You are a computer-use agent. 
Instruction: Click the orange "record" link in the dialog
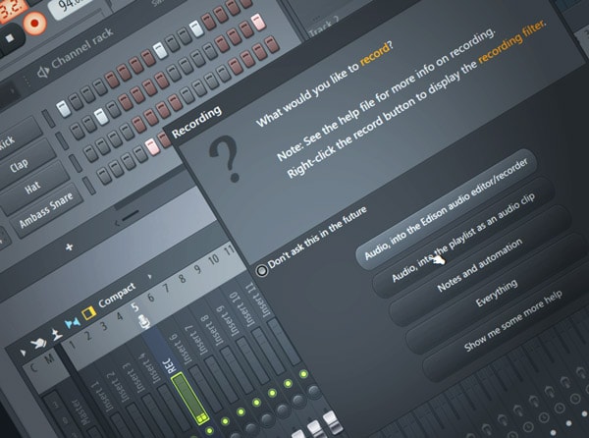tap(375, 55)
